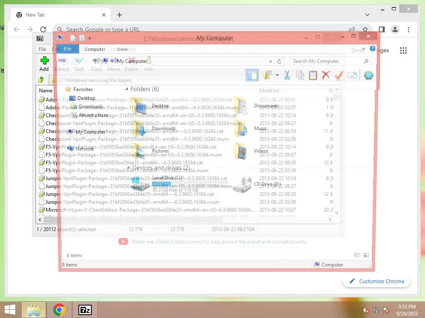Go up one folder in 7-Zip

tap(41, 80)
